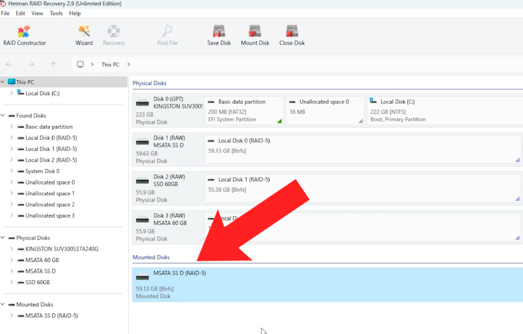Image resolution: width=523 pixels, height=334 pixels.
Task: Select This PC in the tree
Action: pyautogui.click(x=25, y=82)
